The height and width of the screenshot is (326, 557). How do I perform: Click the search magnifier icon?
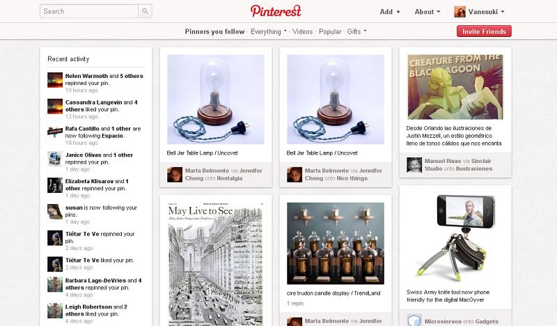click(x=145, y=11)
